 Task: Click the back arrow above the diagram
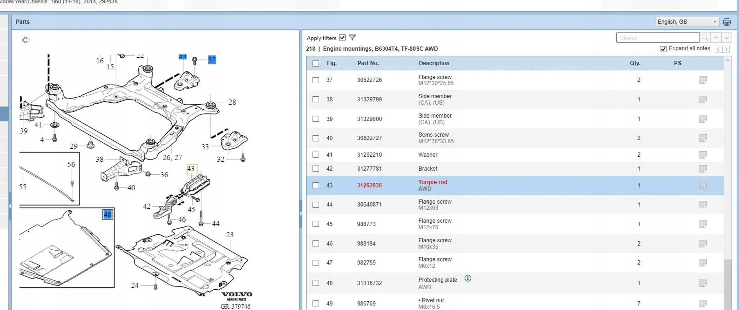click(26, 40)
